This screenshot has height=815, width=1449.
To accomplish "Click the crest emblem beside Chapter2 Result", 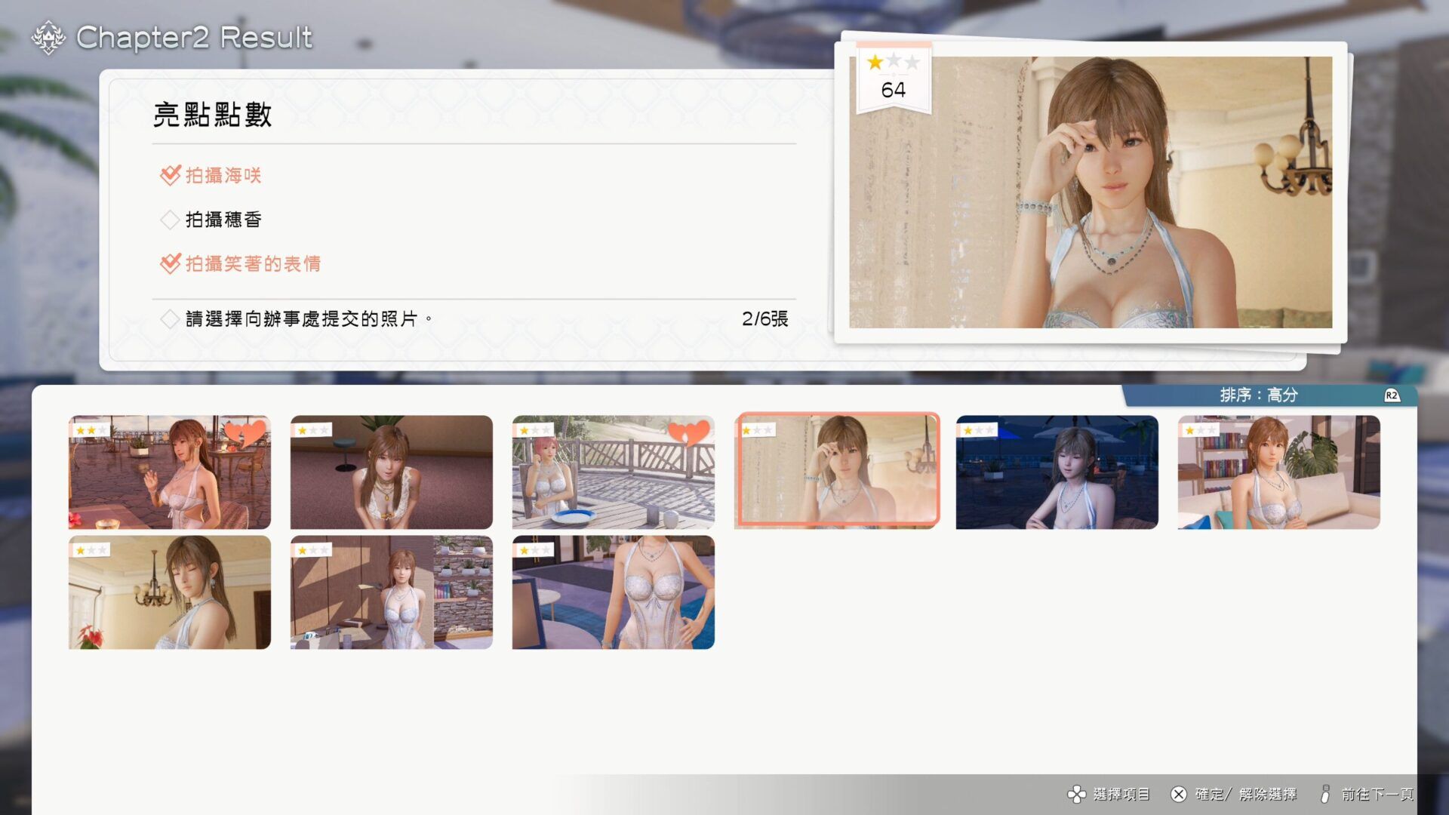I will pyautogui.click(x=48, y=37).
